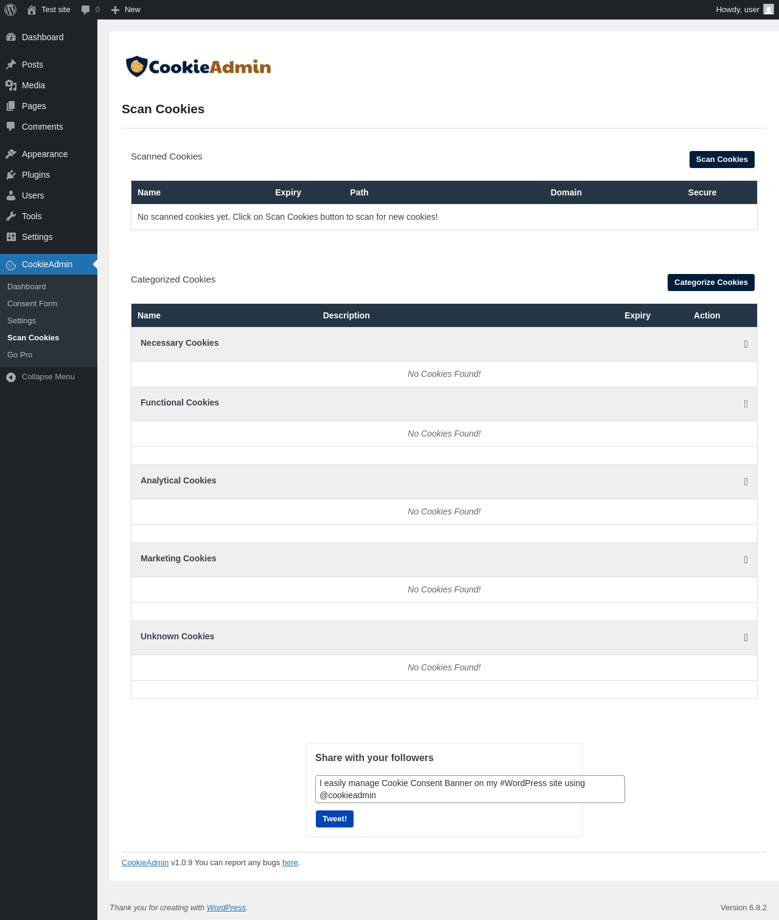Open the Media menu
The height and width of the screenshot is (920, 779).
pos(49,85)
